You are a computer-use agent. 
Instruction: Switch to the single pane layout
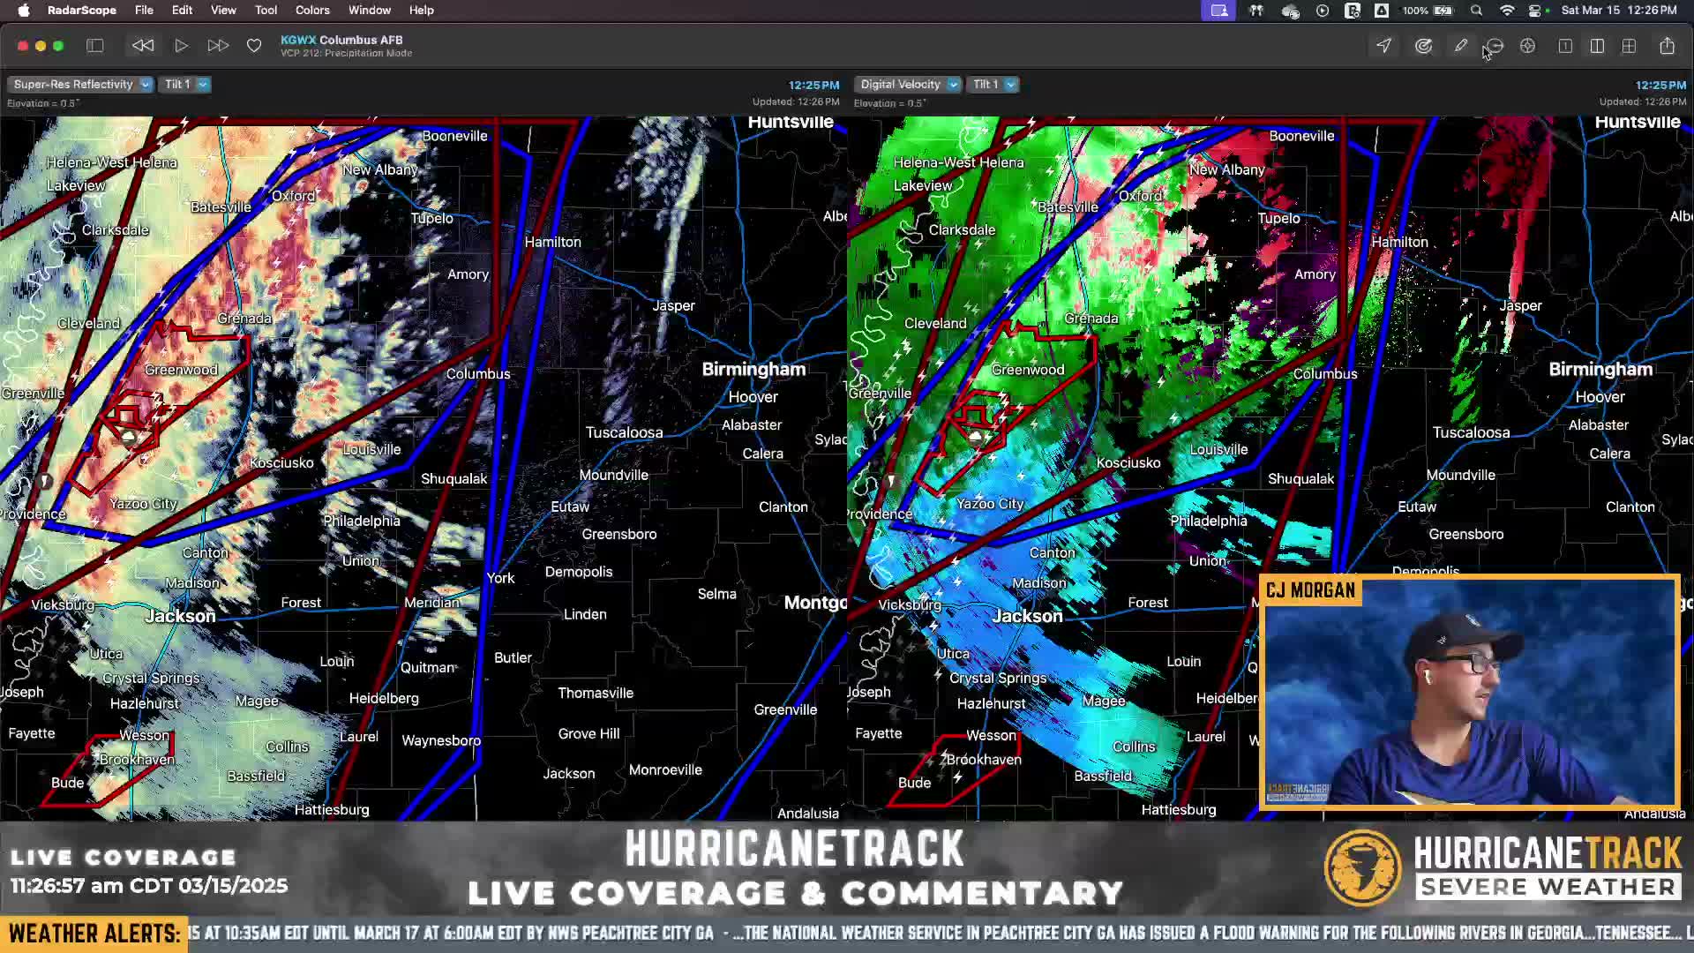click(x=1565, y=46)
